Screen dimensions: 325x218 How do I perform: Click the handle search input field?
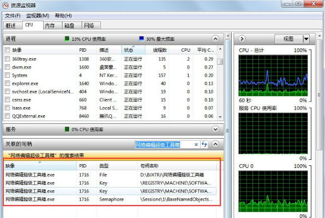tap(164, 145)
